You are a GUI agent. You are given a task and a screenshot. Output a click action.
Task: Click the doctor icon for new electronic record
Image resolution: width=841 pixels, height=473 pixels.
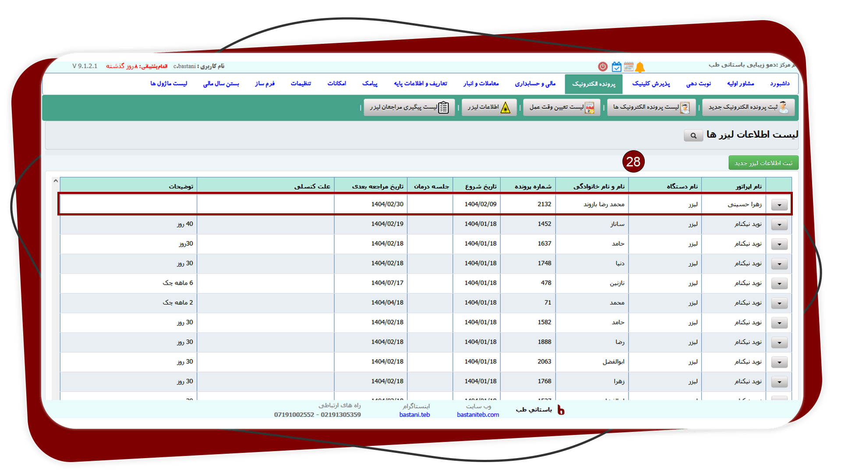784,107
